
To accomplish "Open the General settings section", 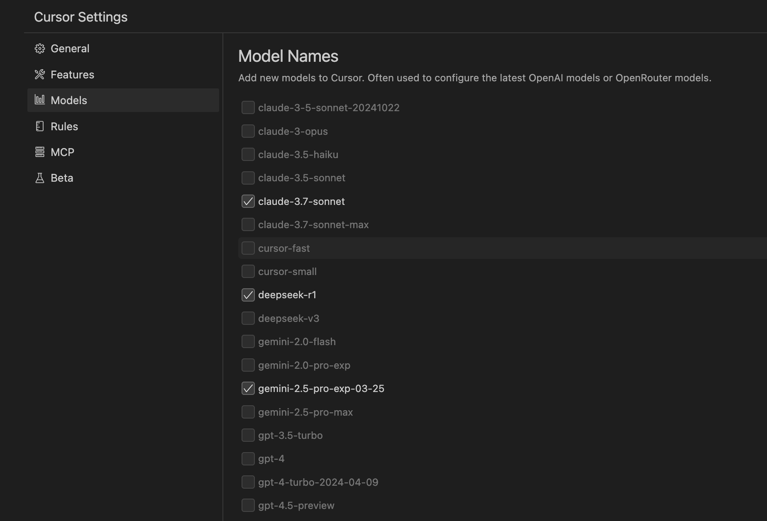I will 123,49.
